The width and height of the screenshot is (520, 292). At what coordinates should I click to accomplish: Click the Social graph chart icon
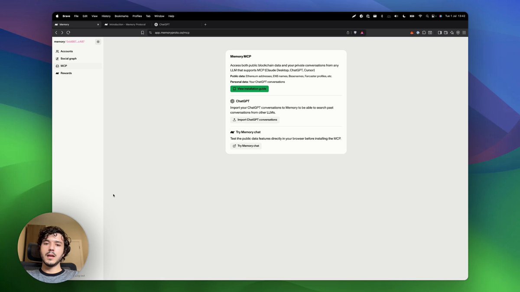point(57,58)
